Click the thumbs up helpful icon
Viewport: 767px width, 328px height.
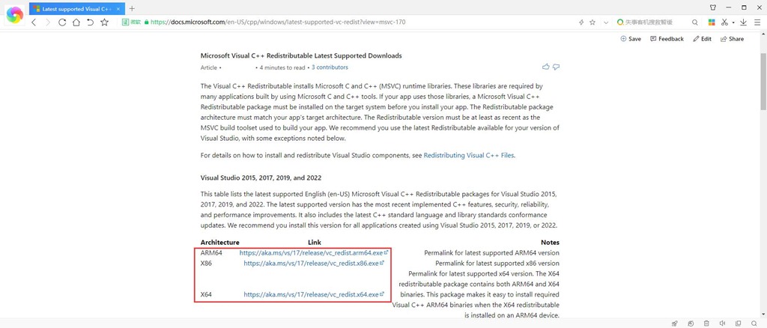(x=546, y=67)
